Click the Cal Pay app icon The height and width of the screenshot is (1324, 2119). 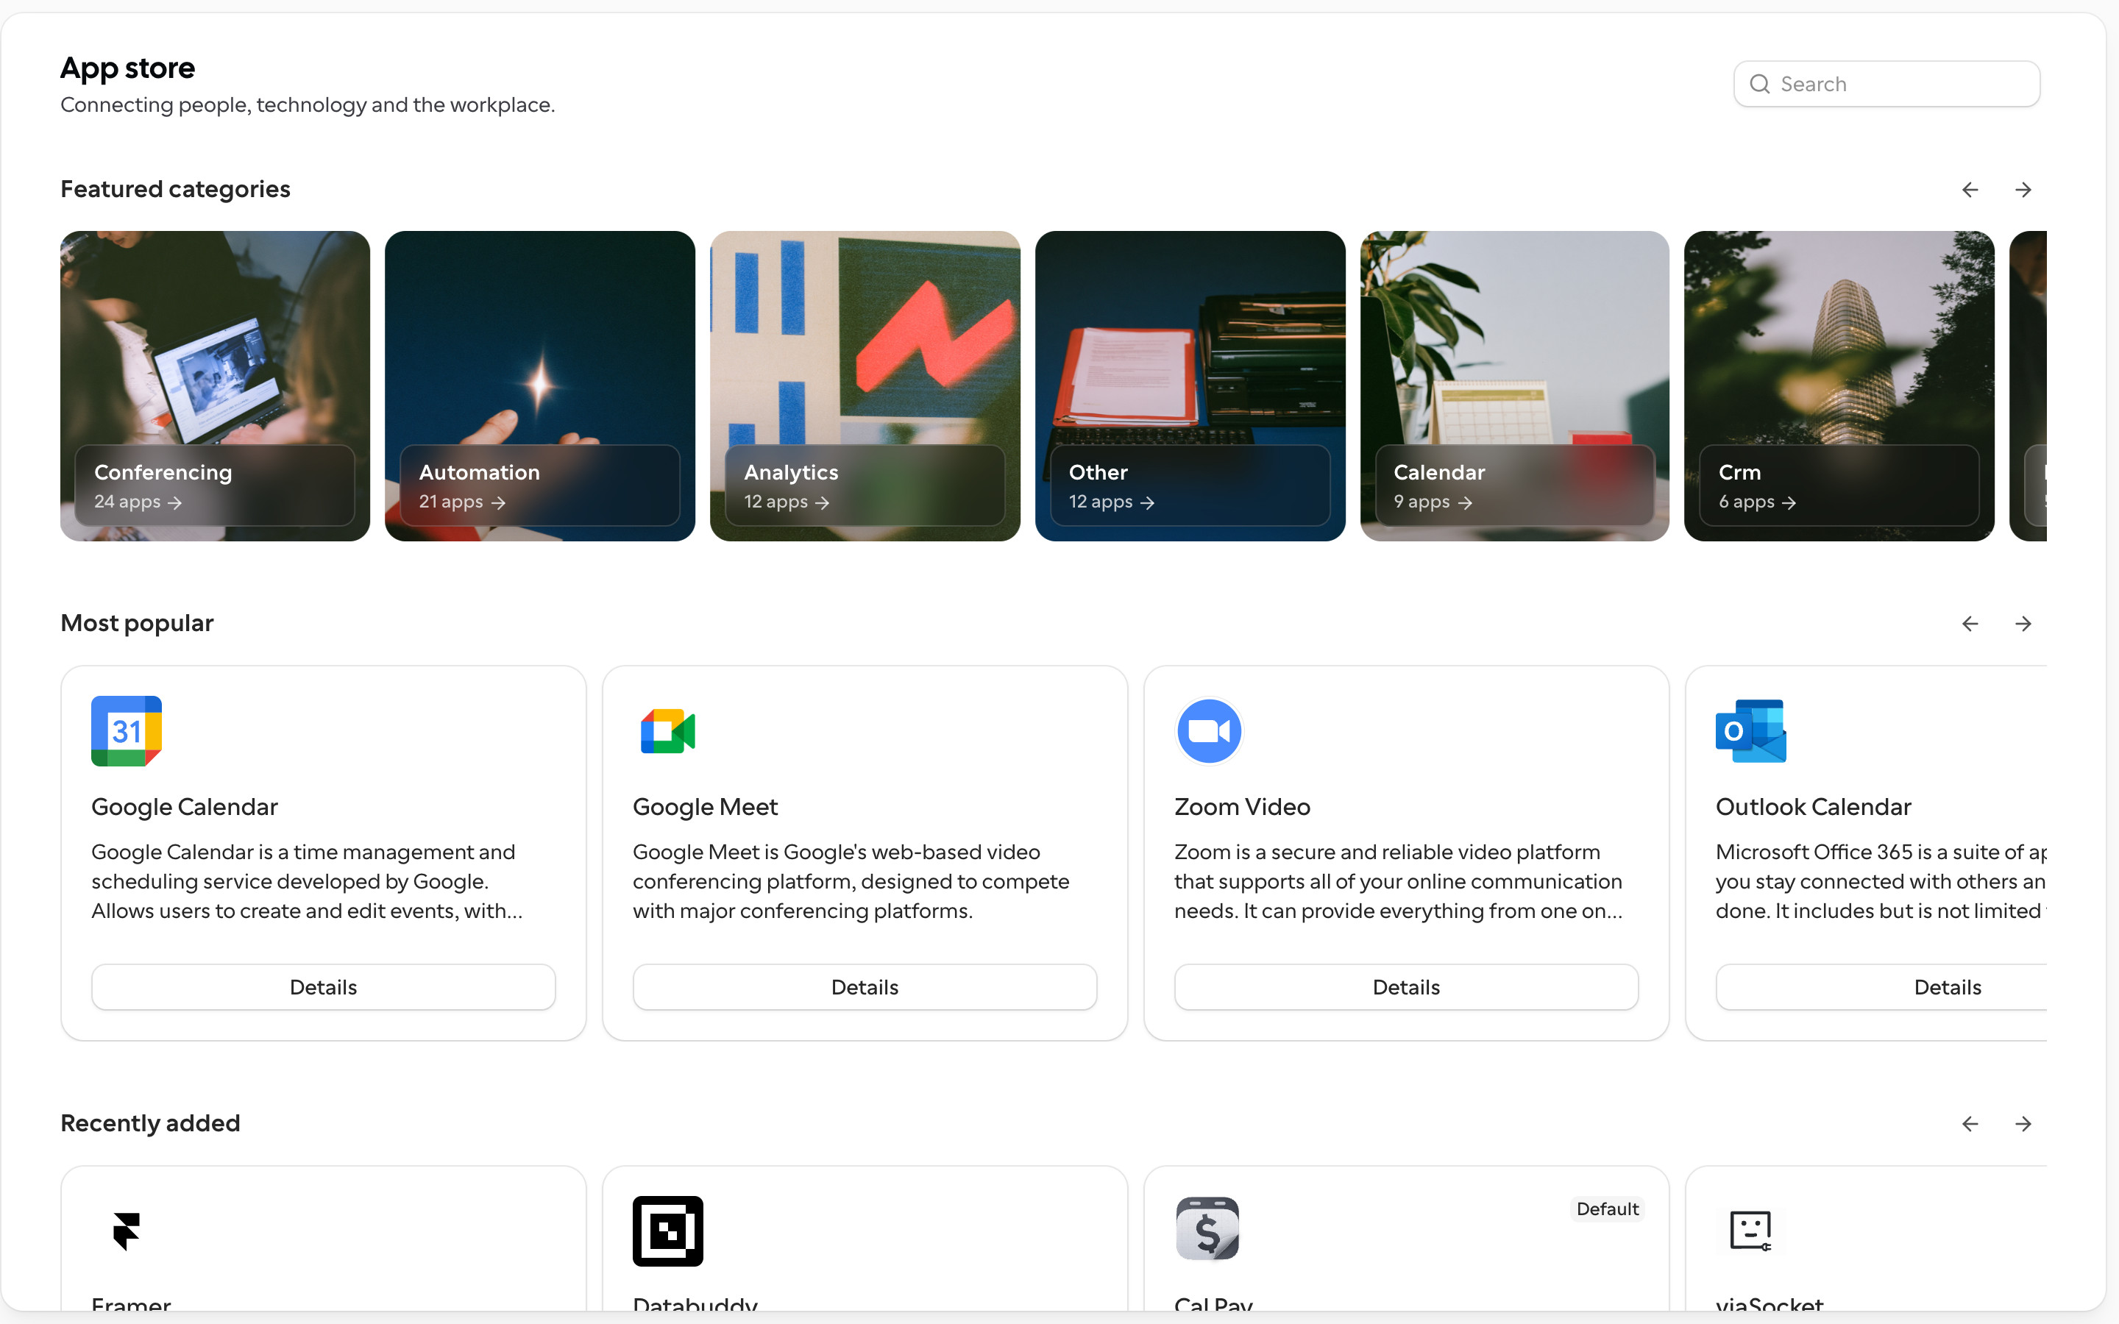pos(1207,1229)
